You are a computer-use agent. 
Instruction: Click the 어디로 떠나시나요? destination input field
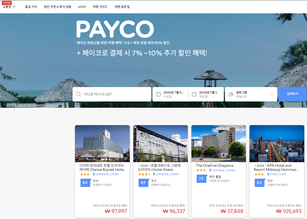click(x=112, y=94)
